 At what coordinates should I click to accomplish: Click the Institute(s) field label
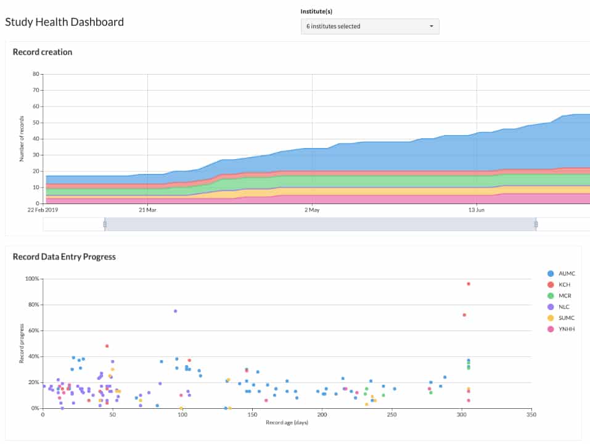pyautogui.click(x=316, y=11)
